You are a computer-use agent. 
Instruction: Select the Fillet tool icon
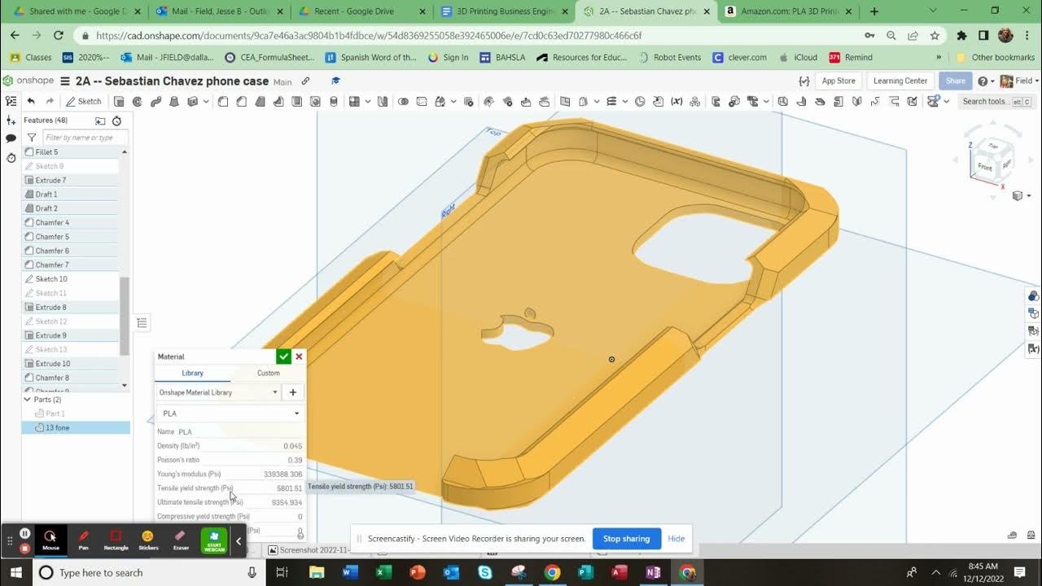(x=223, y=102)
